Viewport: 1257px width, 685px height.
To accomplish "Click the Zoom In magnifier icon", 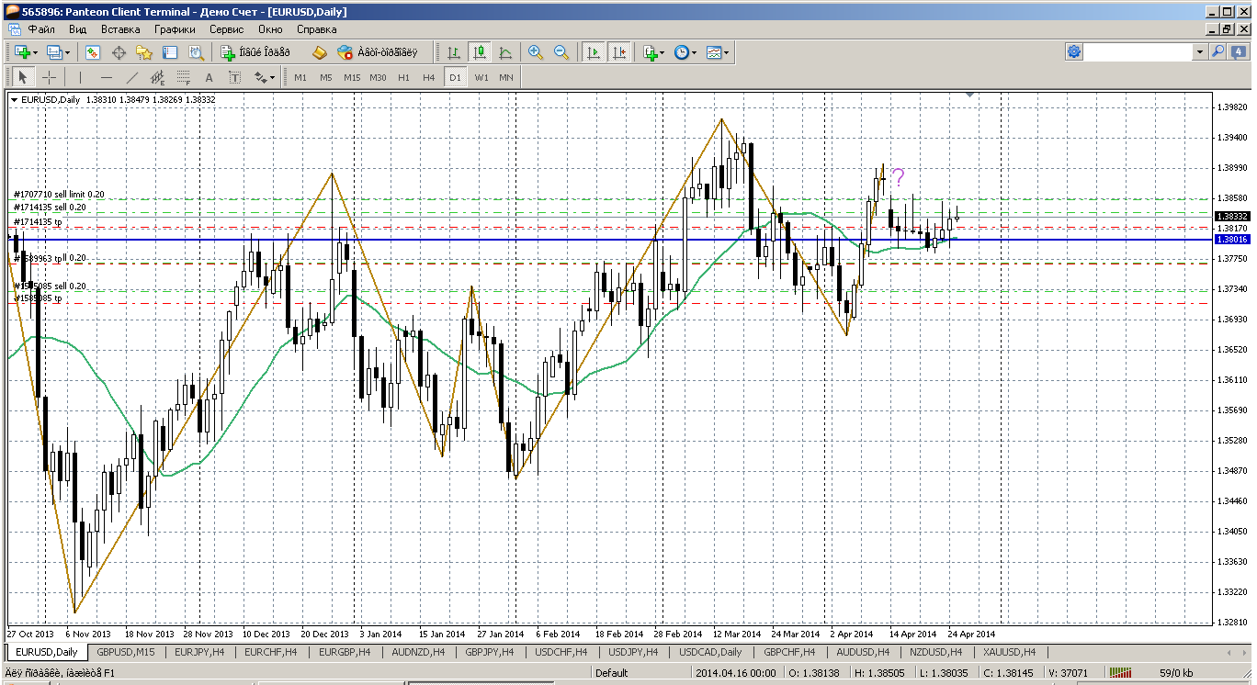I will pos(535,53).
